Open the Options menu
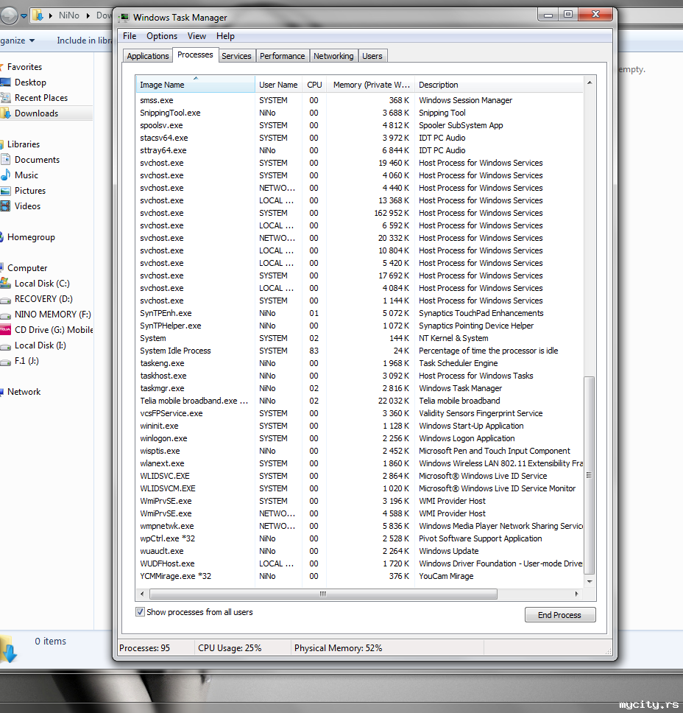The image size is (683, 713). click(x=162, y=36)
